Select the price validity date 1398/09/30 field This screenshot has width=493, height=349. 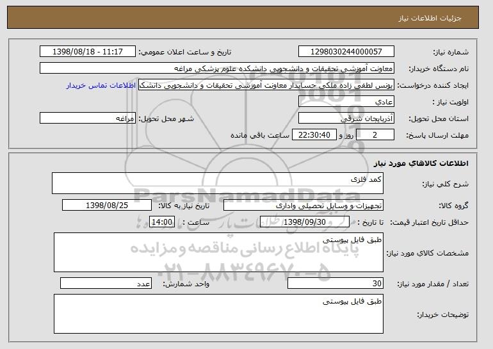(x=305, y=222)
